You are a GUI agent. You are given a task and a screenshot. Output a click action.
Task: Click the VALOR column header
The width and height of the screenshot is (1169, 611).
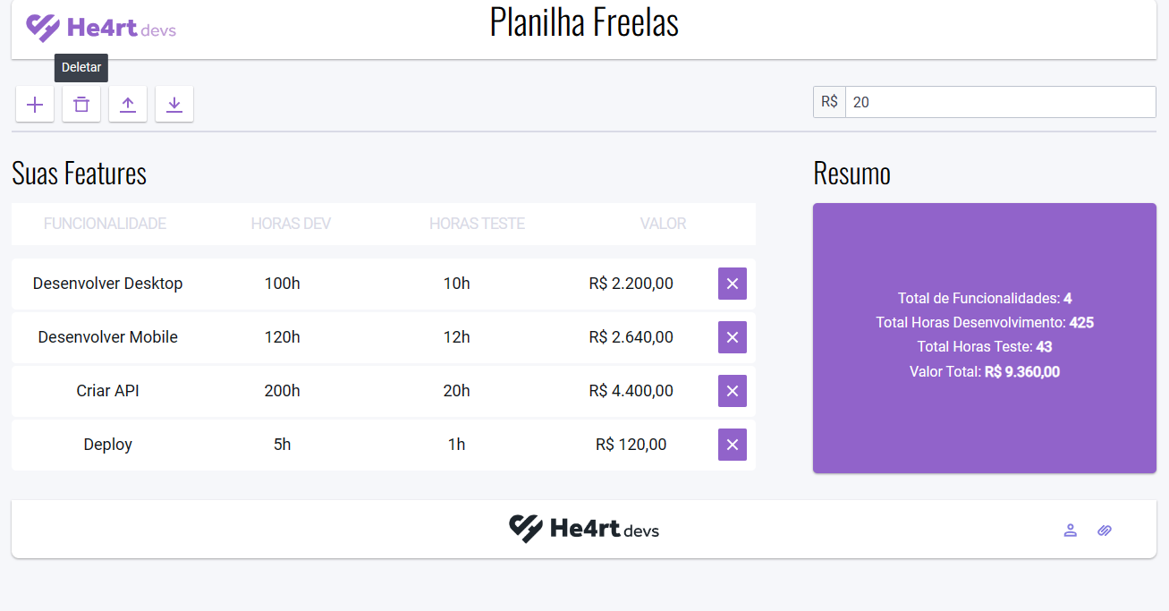tap(663, 224)
